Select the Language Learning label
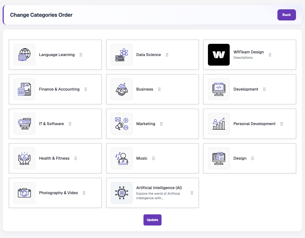The width and height of the screenshot is (305, 238). [57, 55]
